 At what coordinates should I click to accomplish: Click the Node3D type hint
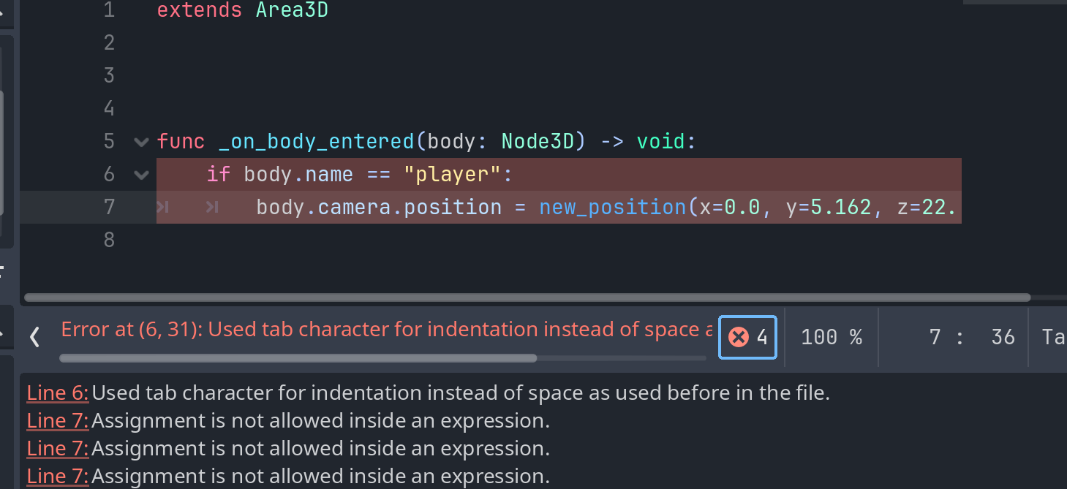538,141
